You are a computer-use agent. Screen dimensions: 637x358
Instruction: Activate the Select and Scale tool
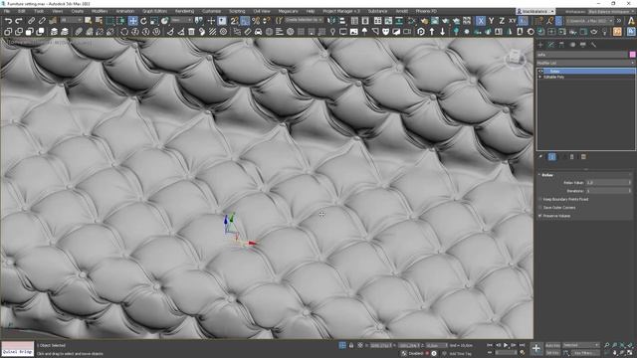pyautogui.click(x=154, y=21)
